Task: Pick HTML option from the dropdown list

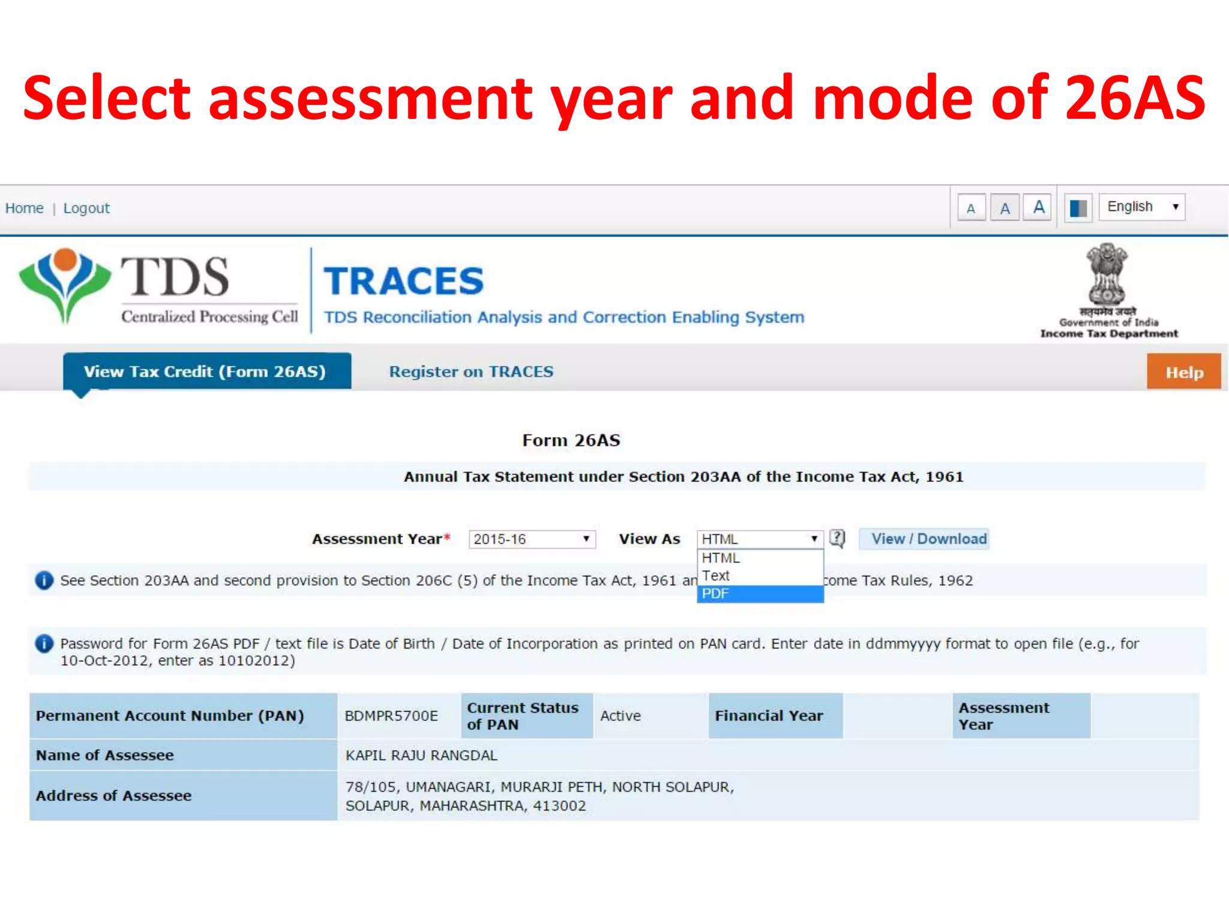Action: (760, 558)
